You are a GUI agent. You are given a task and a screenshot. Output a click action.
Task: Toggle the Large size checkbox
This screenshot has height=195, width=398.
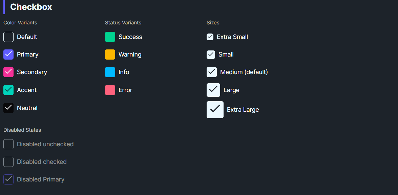[213, 90]
